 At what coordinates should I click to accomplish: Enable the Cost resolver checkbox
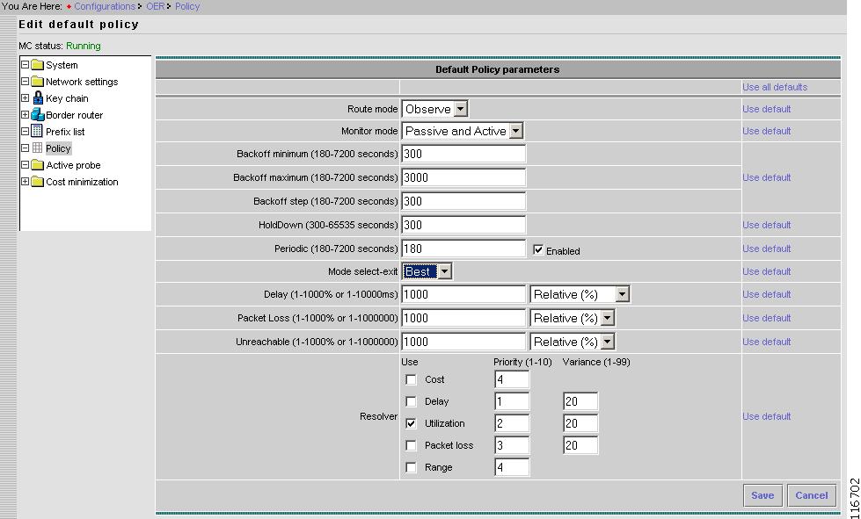[x=411, y=379]
